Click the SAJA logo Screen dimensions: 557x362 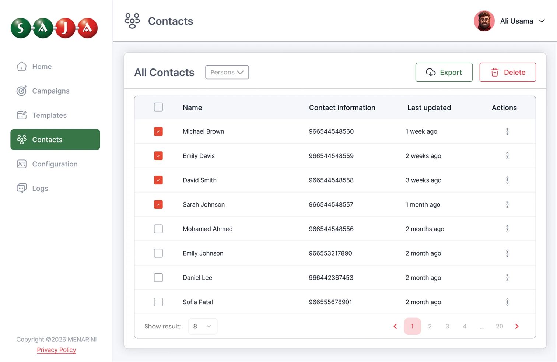pos(54,28)
